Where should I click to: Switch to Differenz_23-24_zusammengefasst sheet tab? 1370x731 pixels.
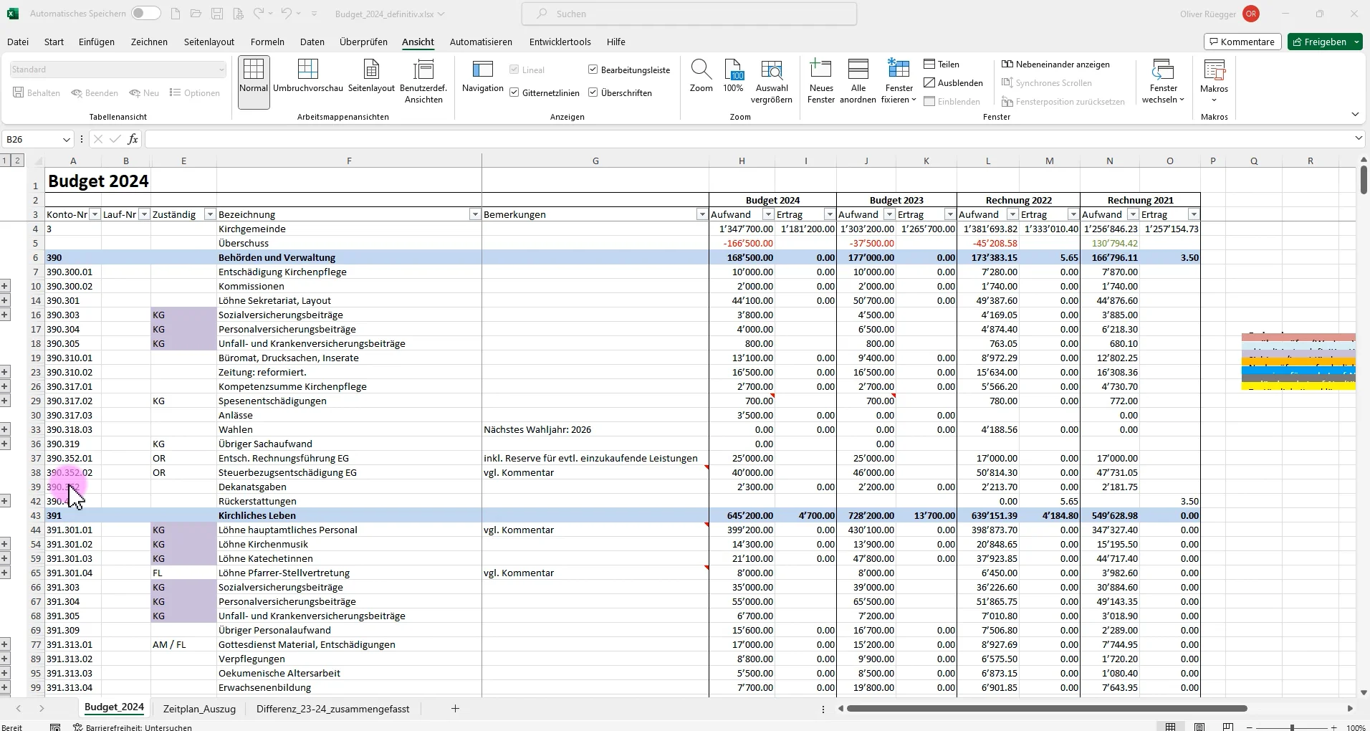(332, 709)
